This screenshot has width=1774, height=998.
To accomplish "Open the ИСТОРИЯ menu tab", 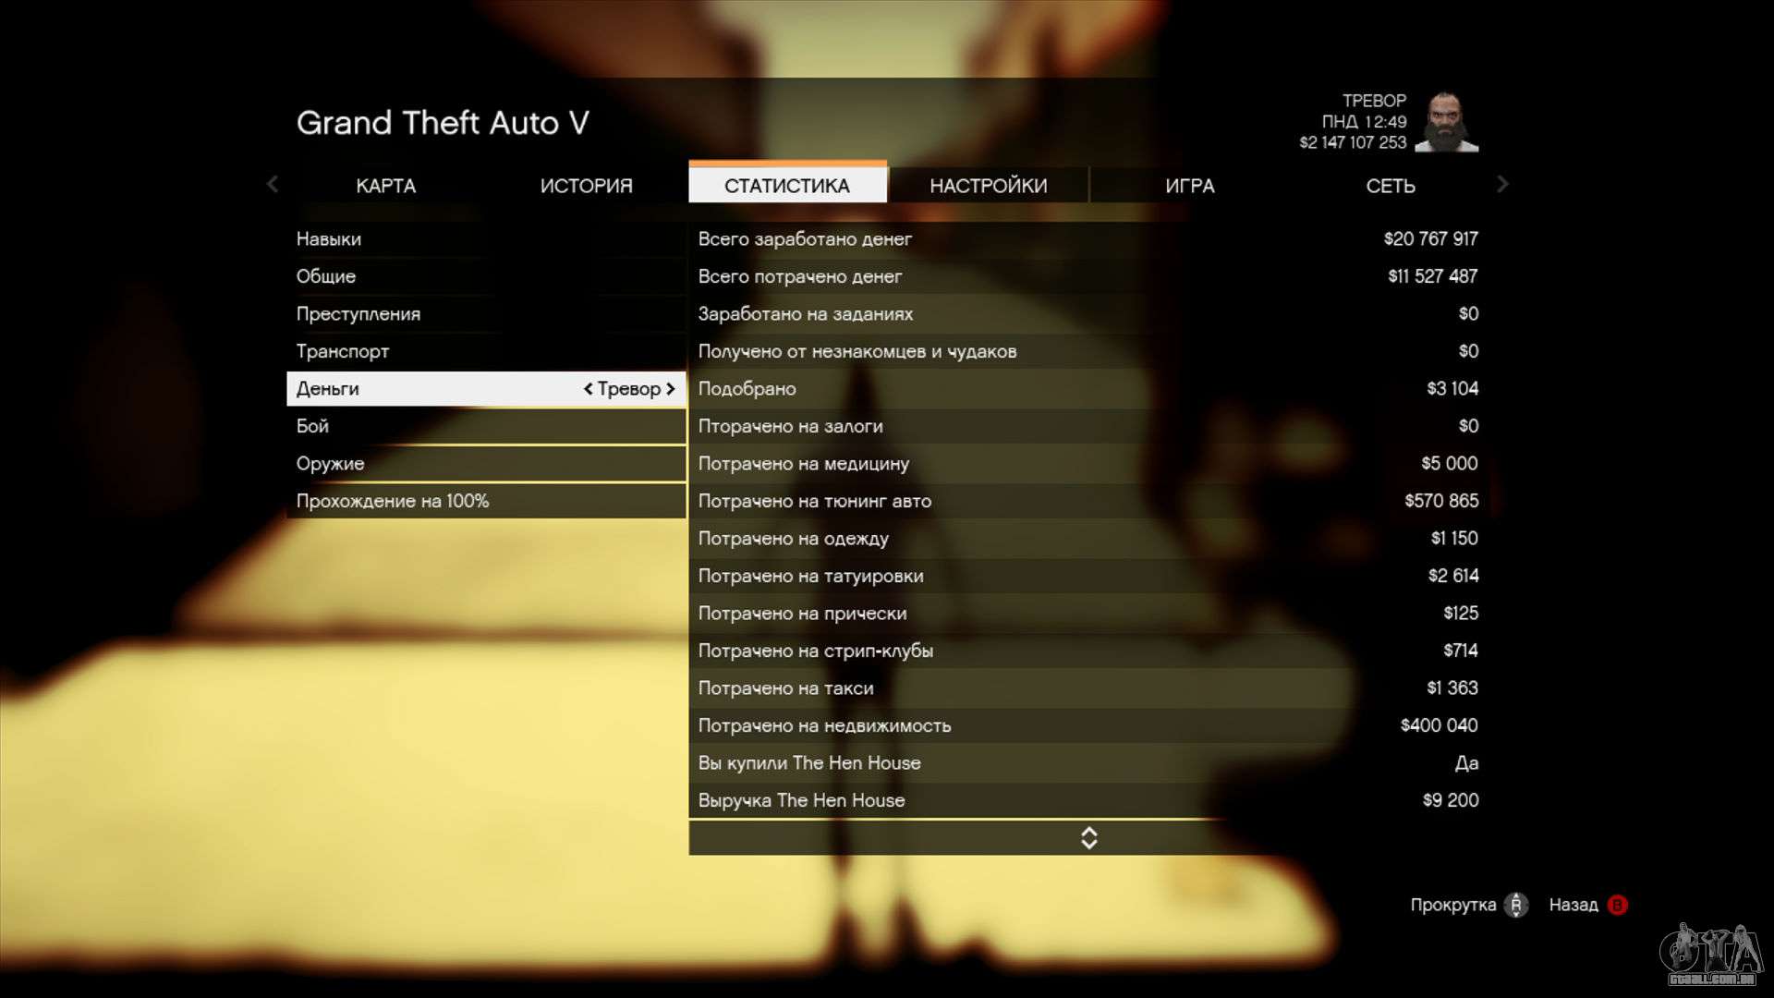I will pyautogui.click(x=586, y=184).
